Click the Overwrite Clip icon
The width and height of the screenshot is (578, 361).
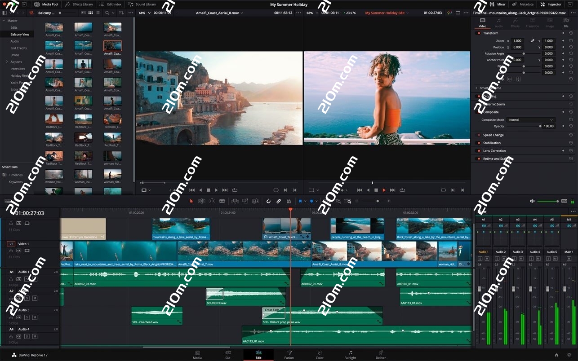click(x=245, y=201)
